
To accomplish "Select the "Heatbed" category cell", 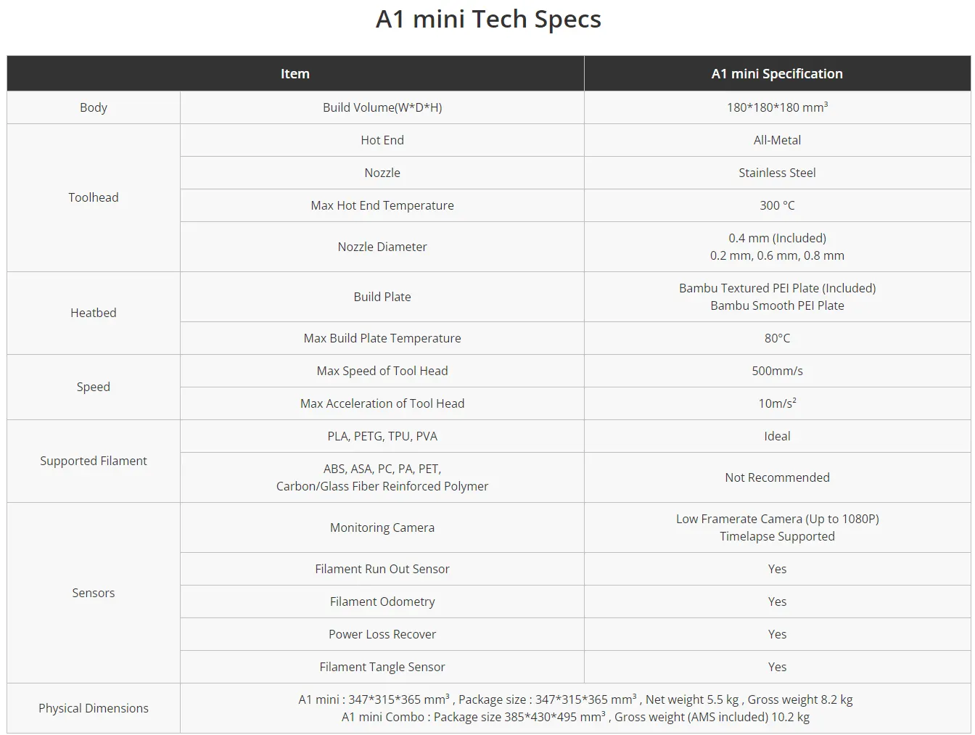I will (x=94, y=313).
